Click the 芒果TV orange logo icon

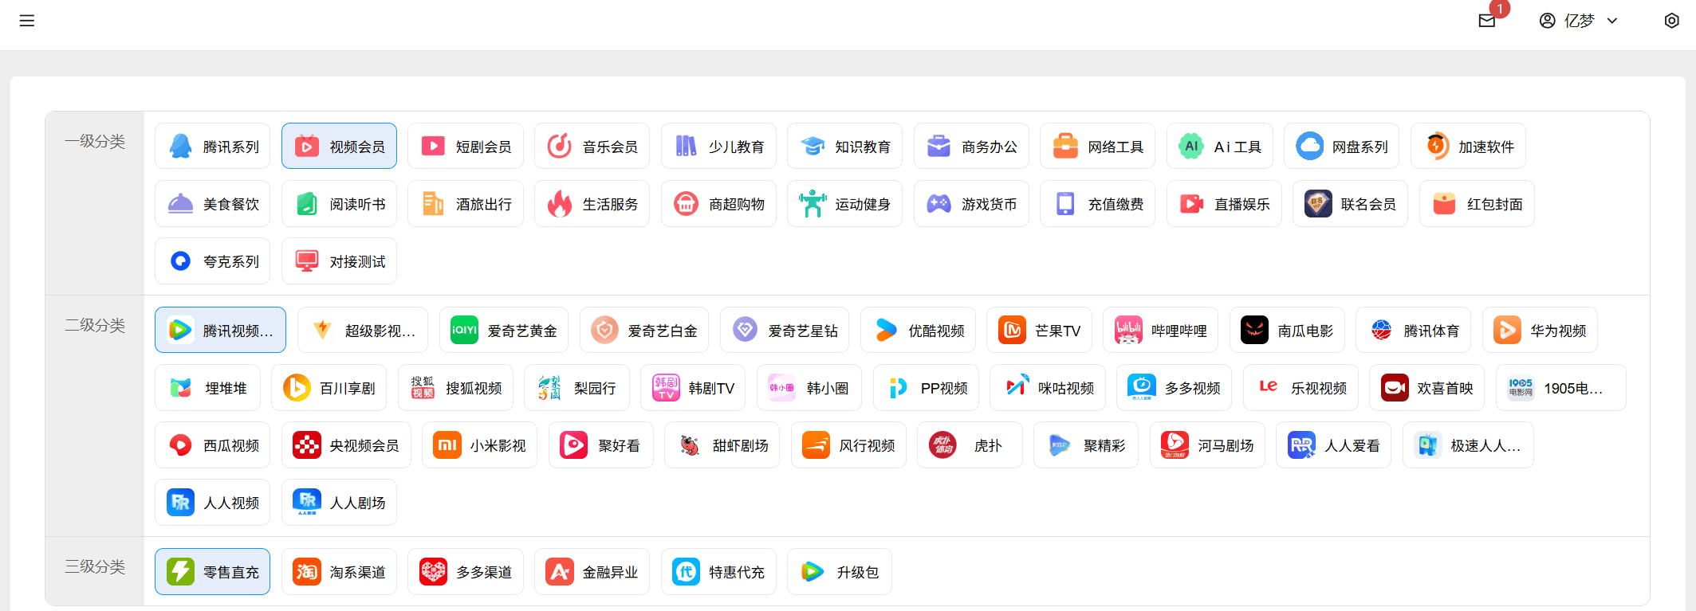coord(1012,330)
